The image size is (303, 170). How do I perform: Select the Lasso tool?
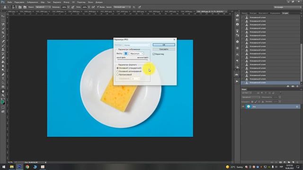3,25
